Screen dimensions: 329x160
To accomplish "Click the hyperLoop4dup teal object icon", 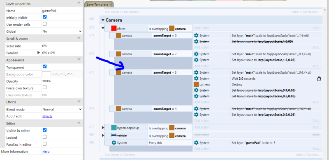I will pos(114,128).
